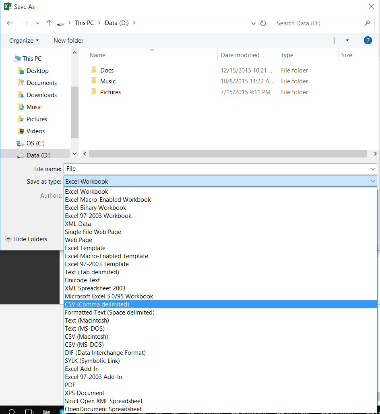
Task: Choose Unicode Text type
Action: (220, 280)
